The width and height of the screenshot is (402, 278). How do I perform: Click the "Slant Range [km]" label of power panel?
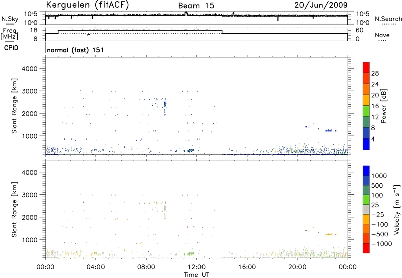14,106
